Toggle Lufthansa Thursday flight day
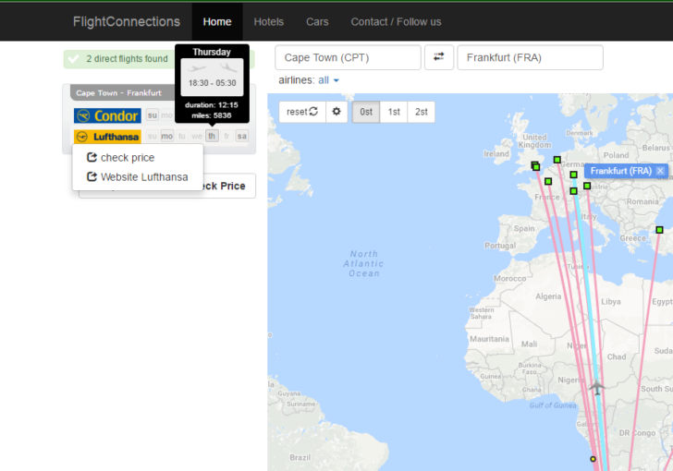673x471 pixels. (212, 136)
